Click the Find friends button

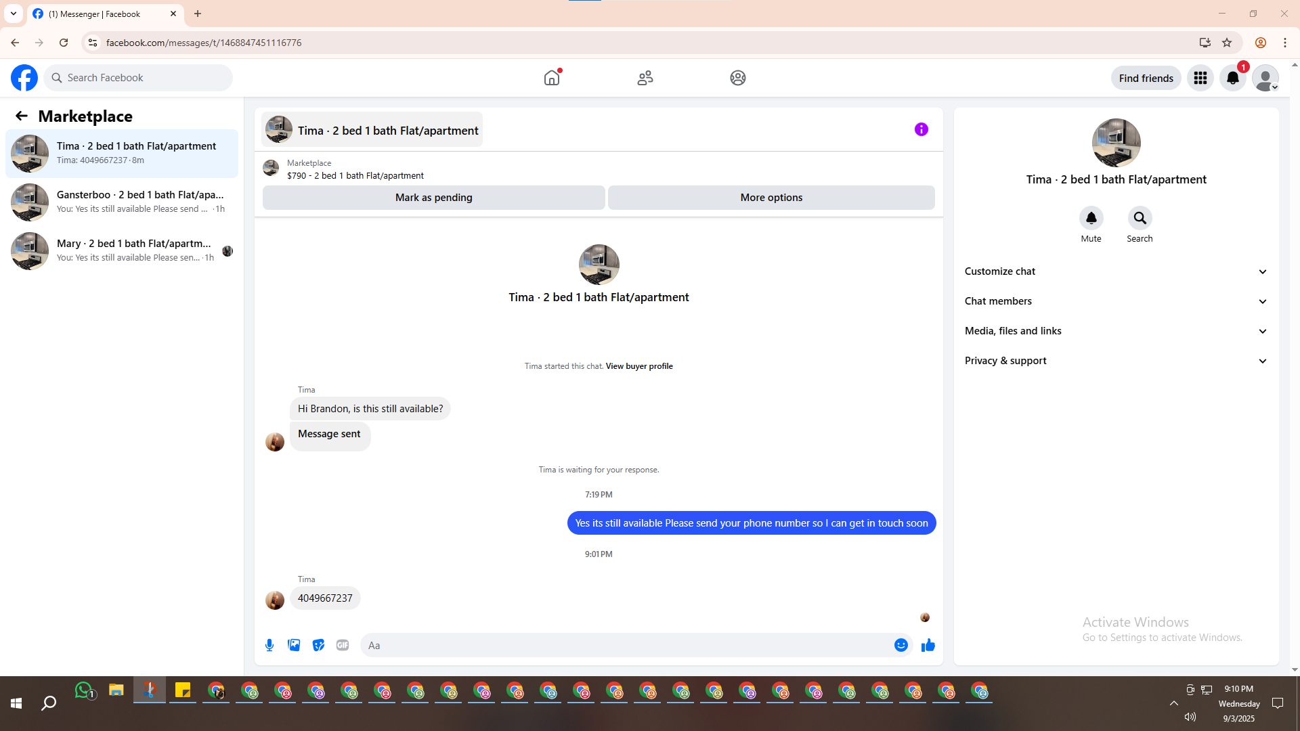tap(1146, 78)
